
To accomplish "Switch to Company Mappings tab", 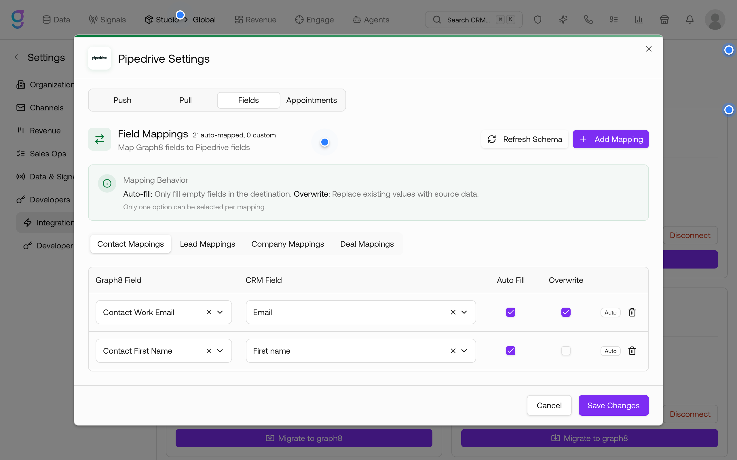I will [x=288, y=244].
